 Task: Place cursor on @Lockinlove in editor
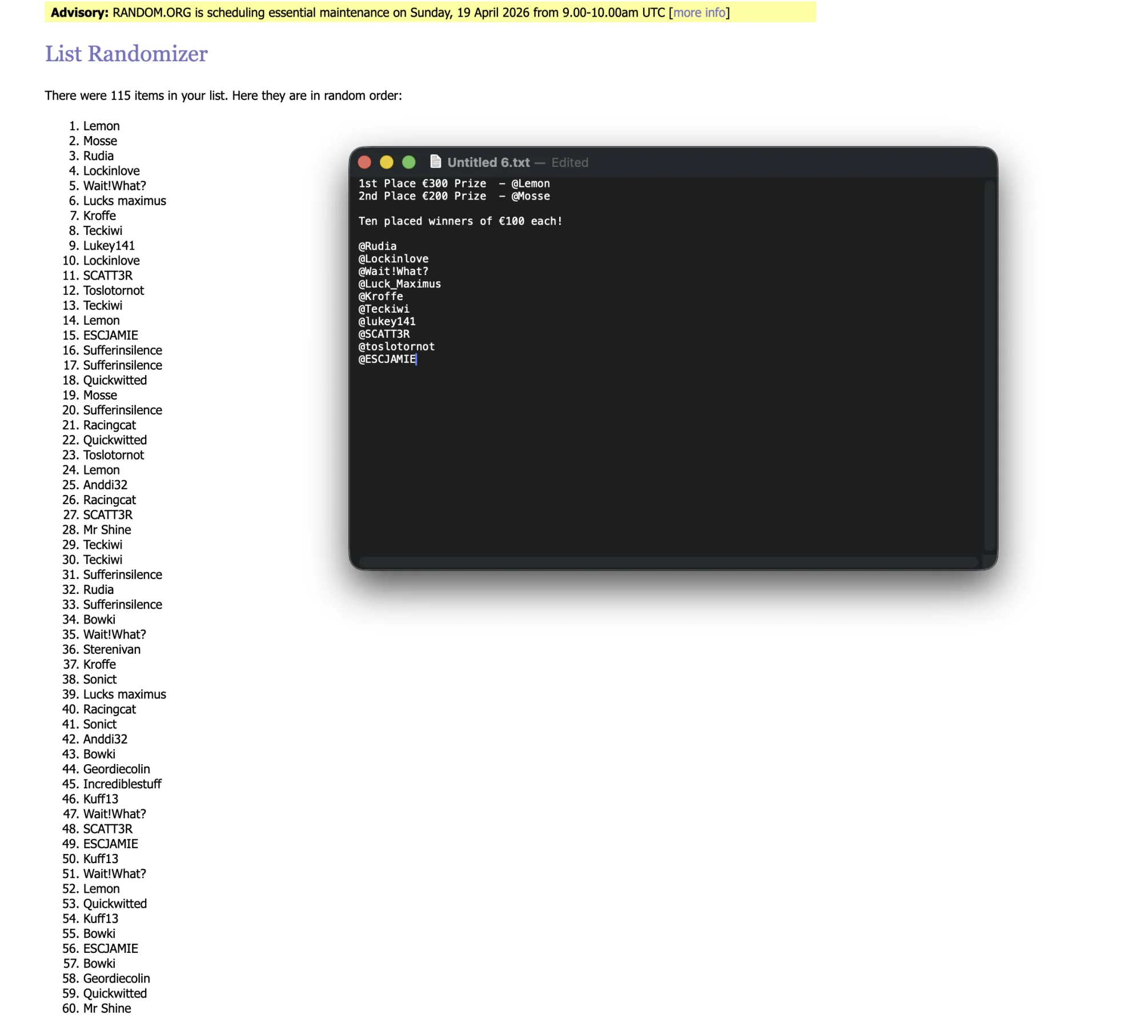pos(393,259)
